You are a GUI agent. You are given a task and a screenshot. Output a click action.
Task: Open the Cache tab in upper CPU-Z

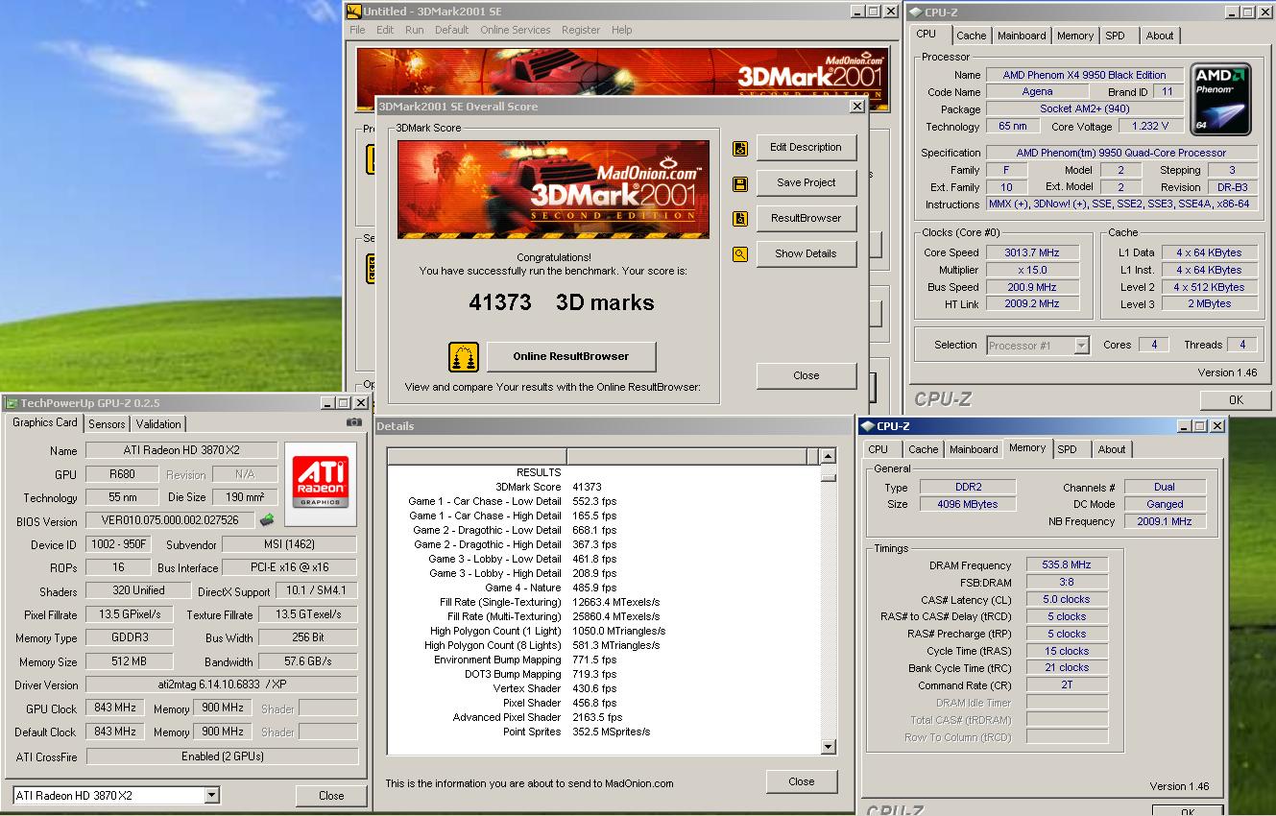click(971, 36)
